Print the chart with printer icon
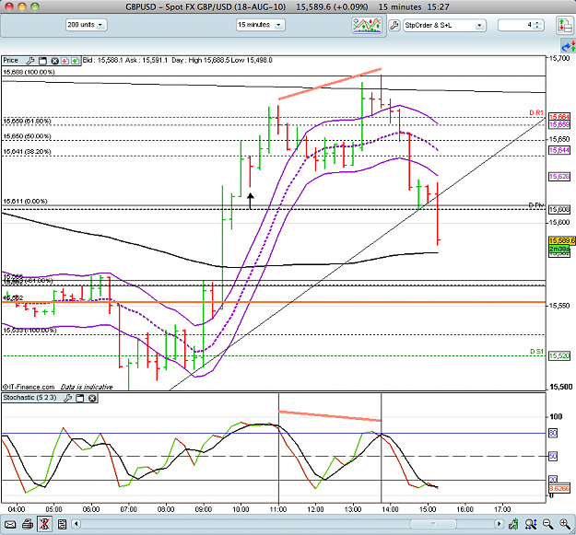Image resolution: width=576 pixels, height=535 pixels. tap(28, 524)
